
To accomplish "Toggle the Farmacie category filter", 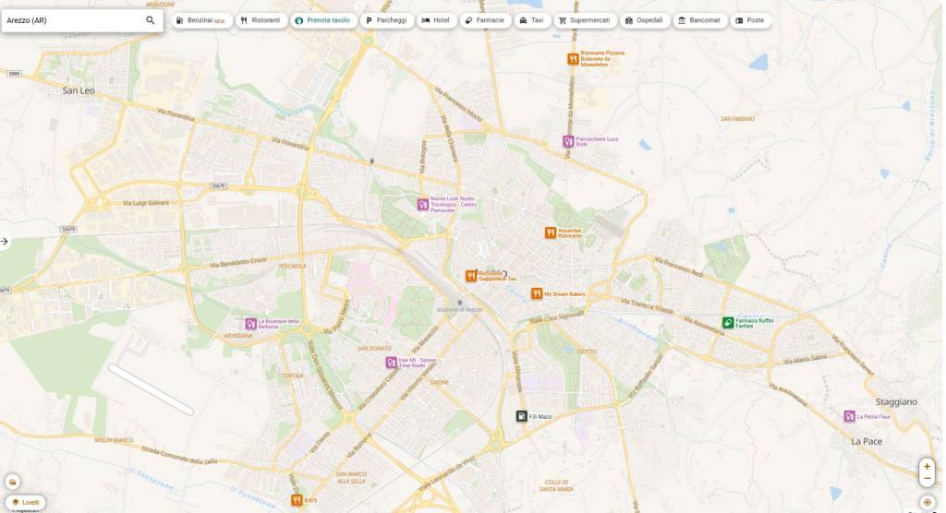I will tap(484, 20).
